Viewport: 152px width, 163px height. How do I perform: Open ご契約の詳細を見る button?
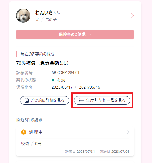(44, 100)
